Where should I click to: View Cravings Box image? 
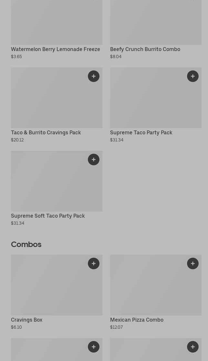48,287
